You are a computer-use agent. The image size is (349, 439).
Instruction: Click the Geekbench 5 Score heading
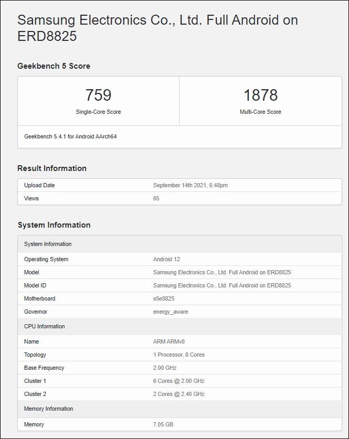click(x=54, y=66)
